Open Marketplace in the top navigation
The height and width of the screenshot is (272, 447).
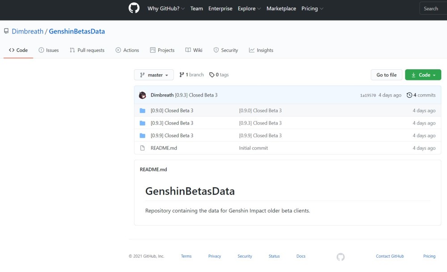[281, 8]
